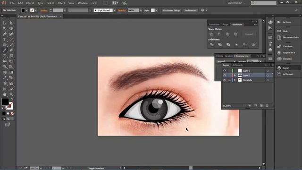Select the Type tool
The height and width of the screenshot is (170, 302).
[x=5, y=40]
